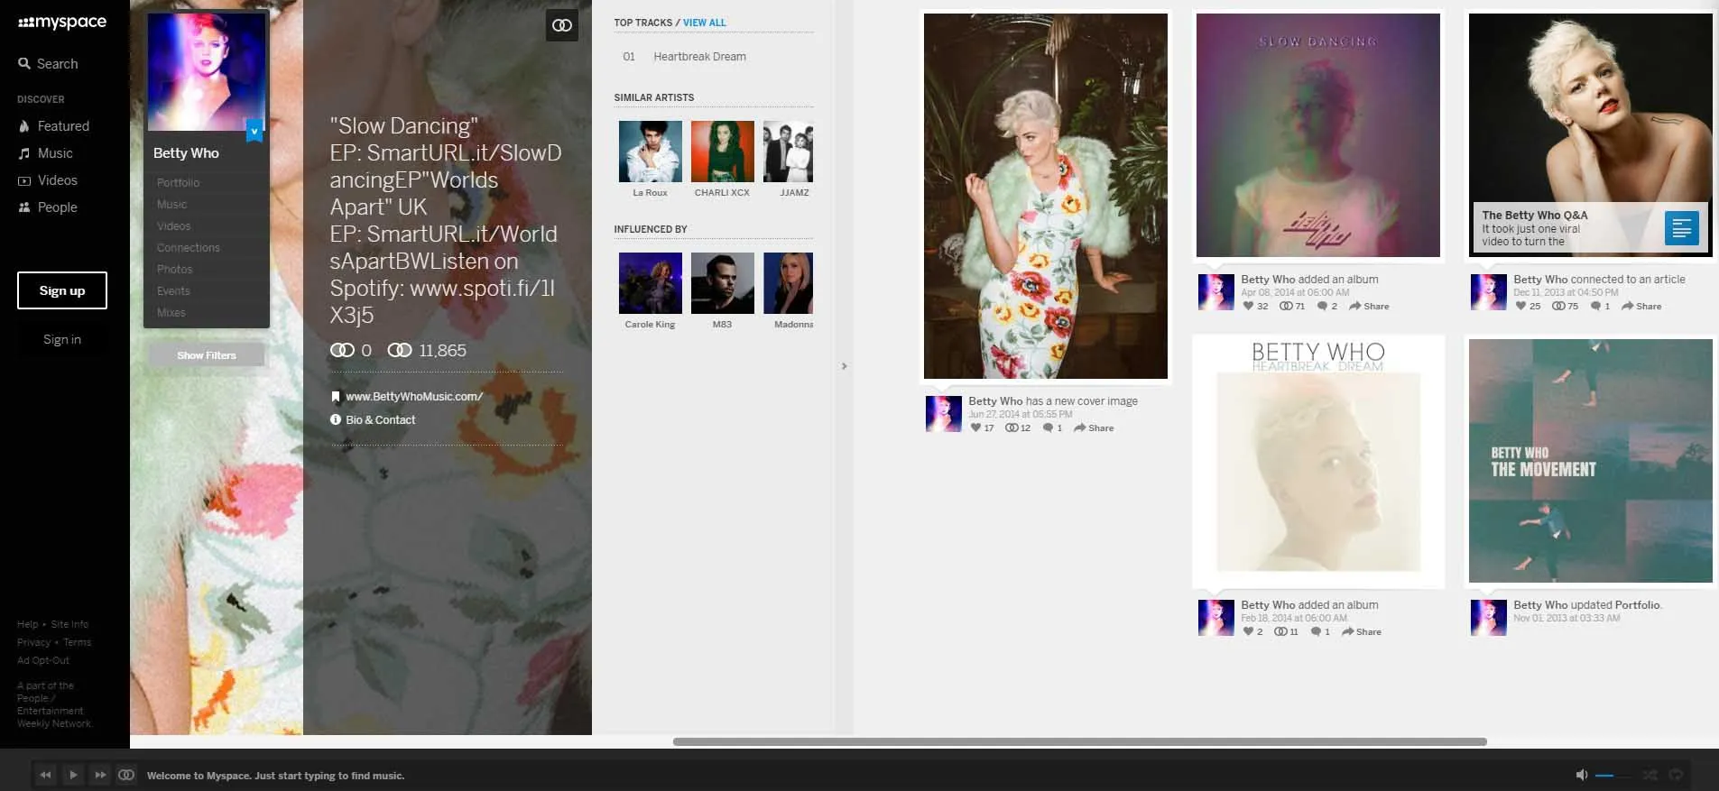Share the Dec 11 article post
The width and height of the screenshot is (1719, 791).
pyautogui.click(x=1641, y=307)
